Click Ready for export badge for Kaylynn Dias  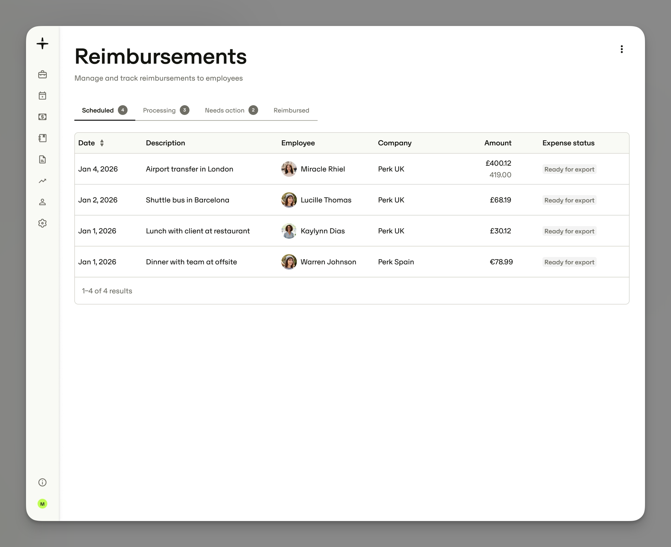click(x=569, y=231)
